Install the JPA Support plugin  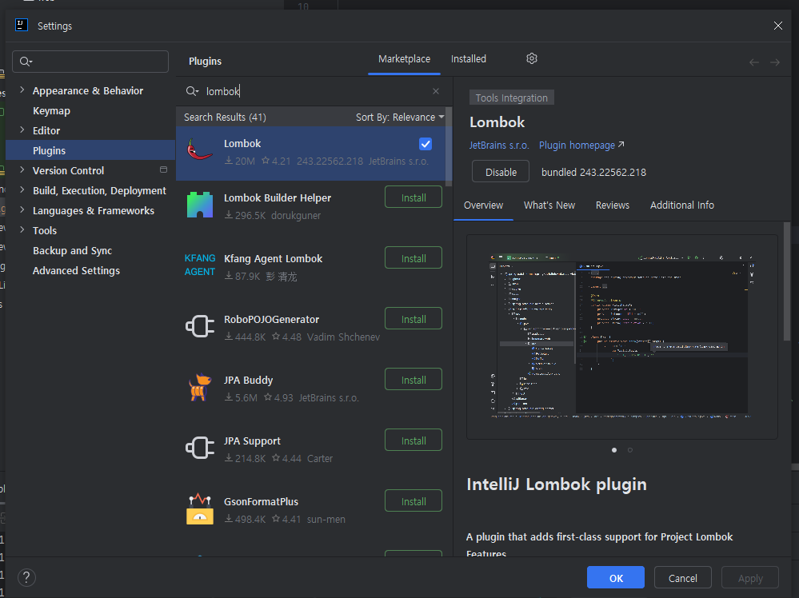pyautogui.click(x=413, y=441)
